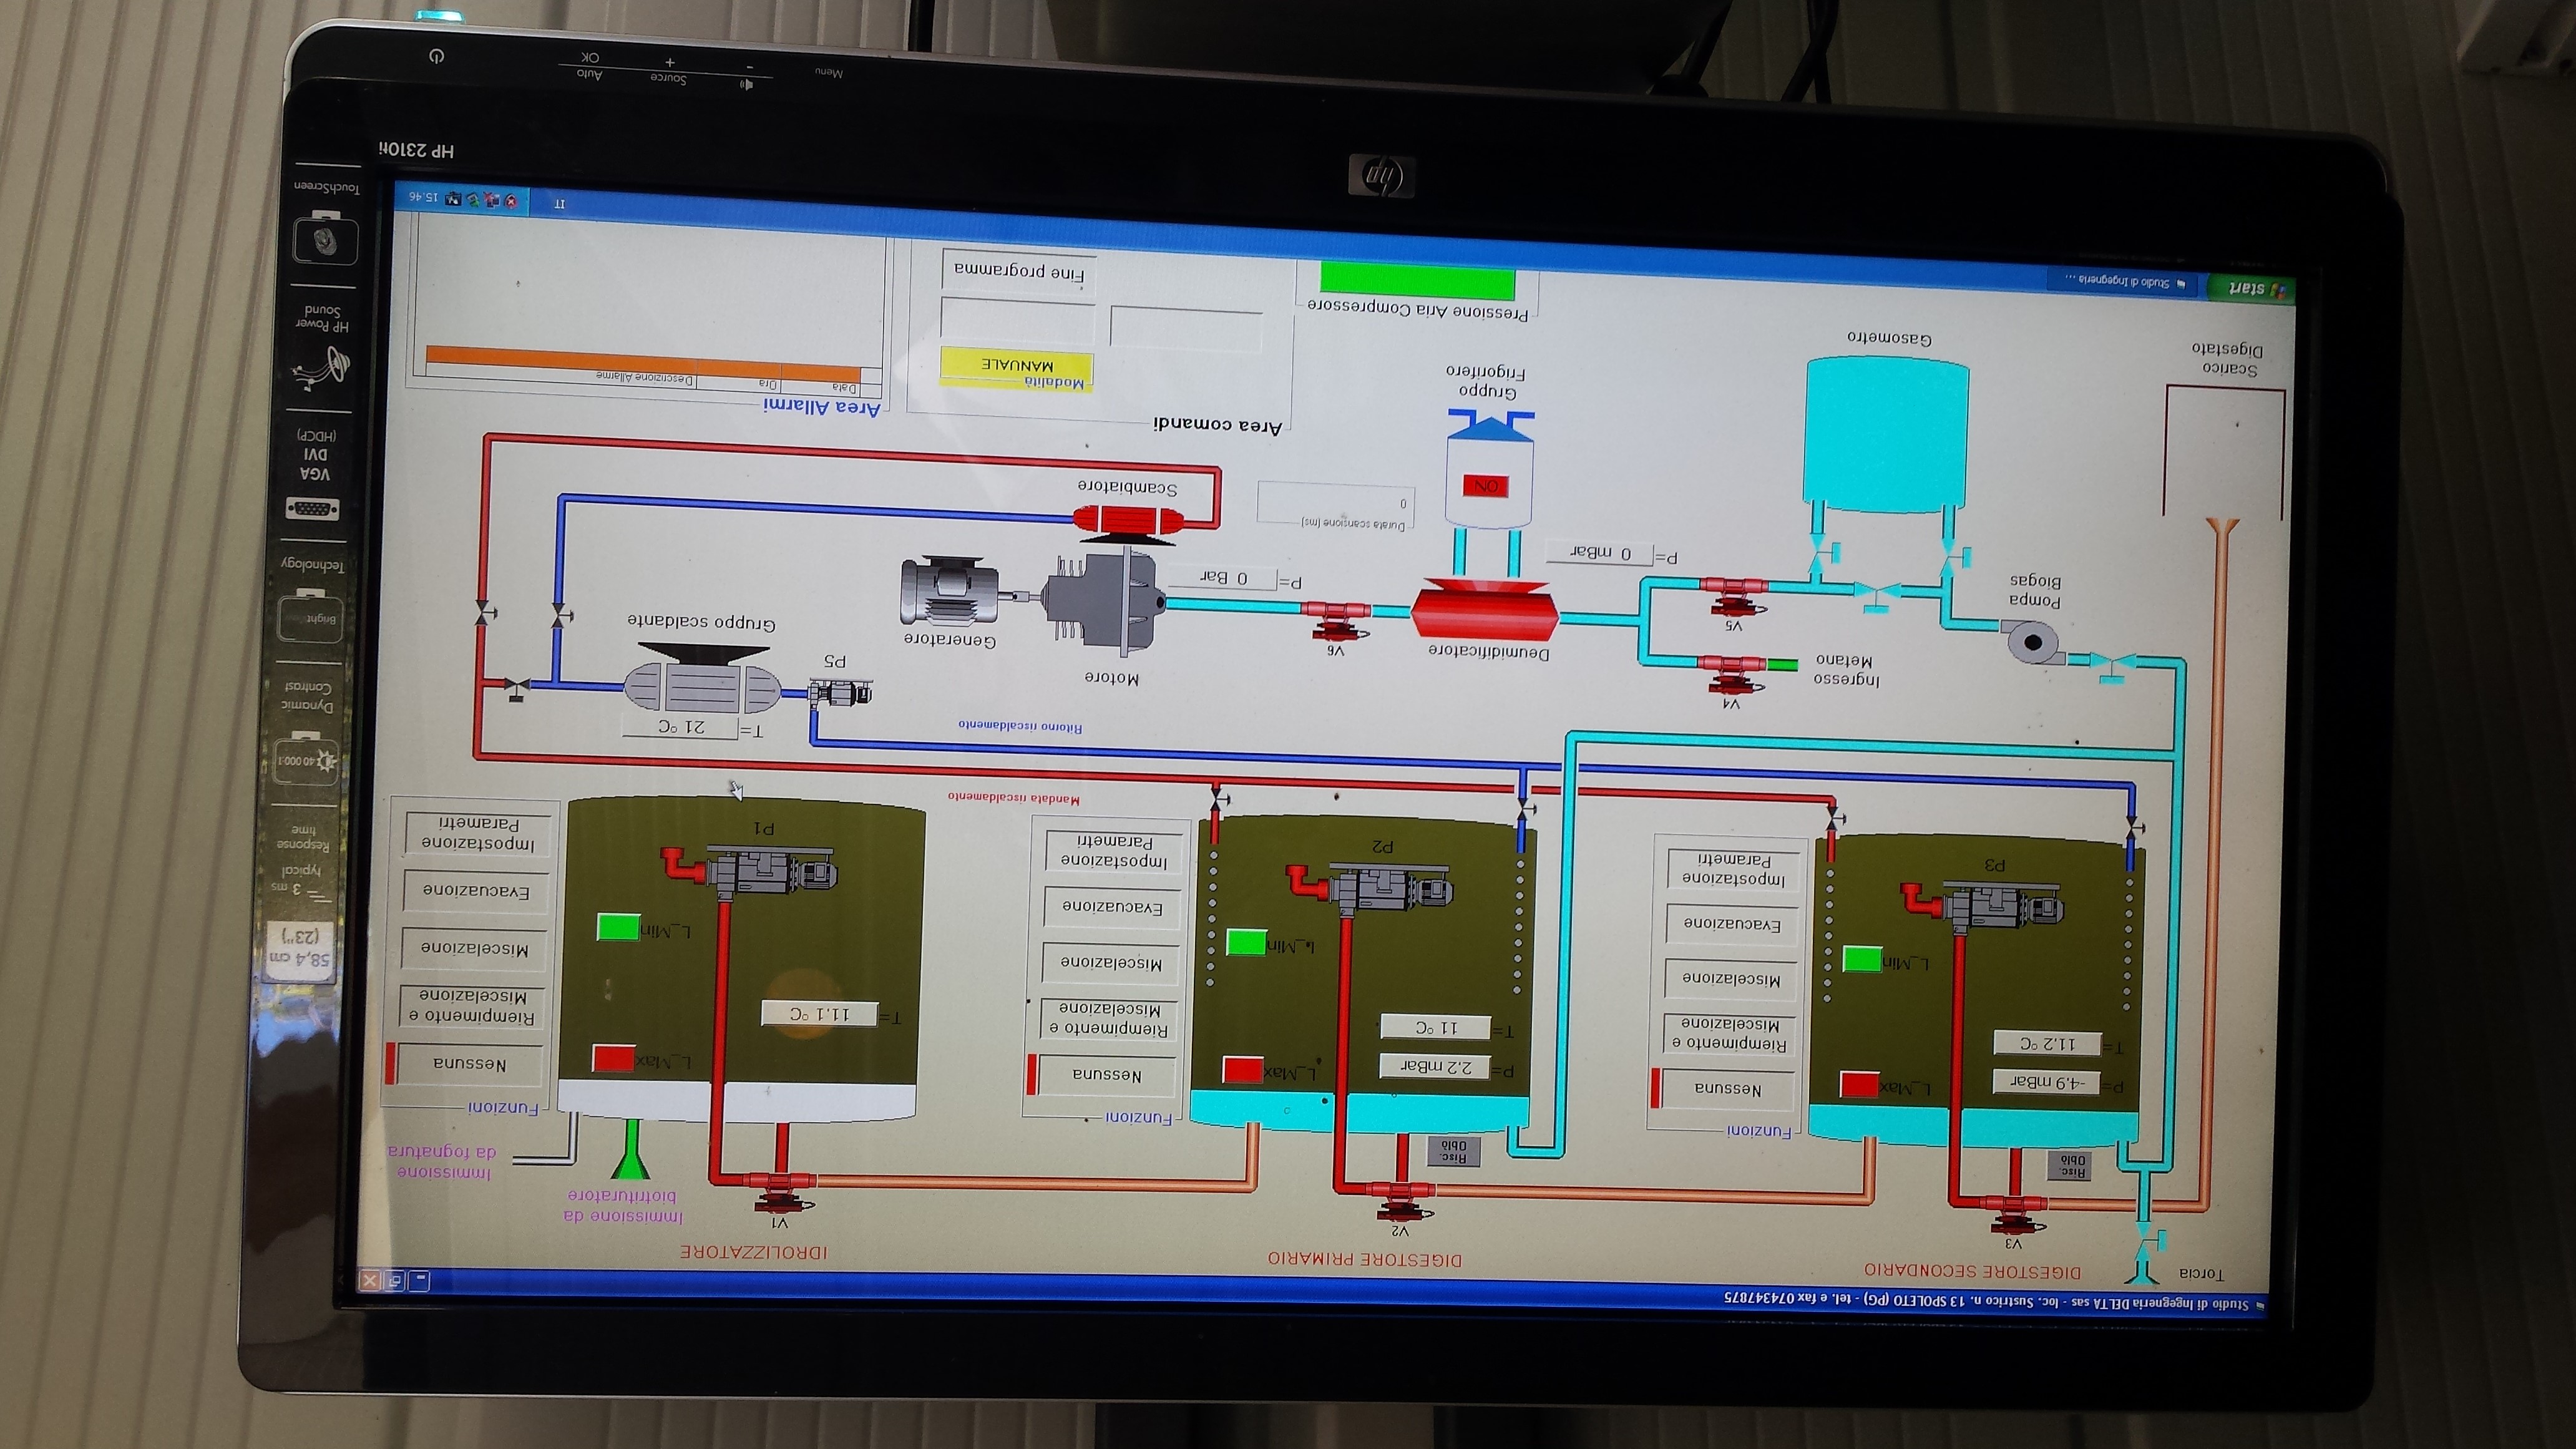Select Riempimento e Miscelazione for Digestore Primario
This screenshot has width=2576, height=1449.
point(1108,1018)
